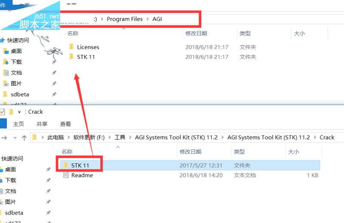The image size is (344, 223).
Task: Sort by 修改日期 in Crack window
Action: [x=190, y=152]
